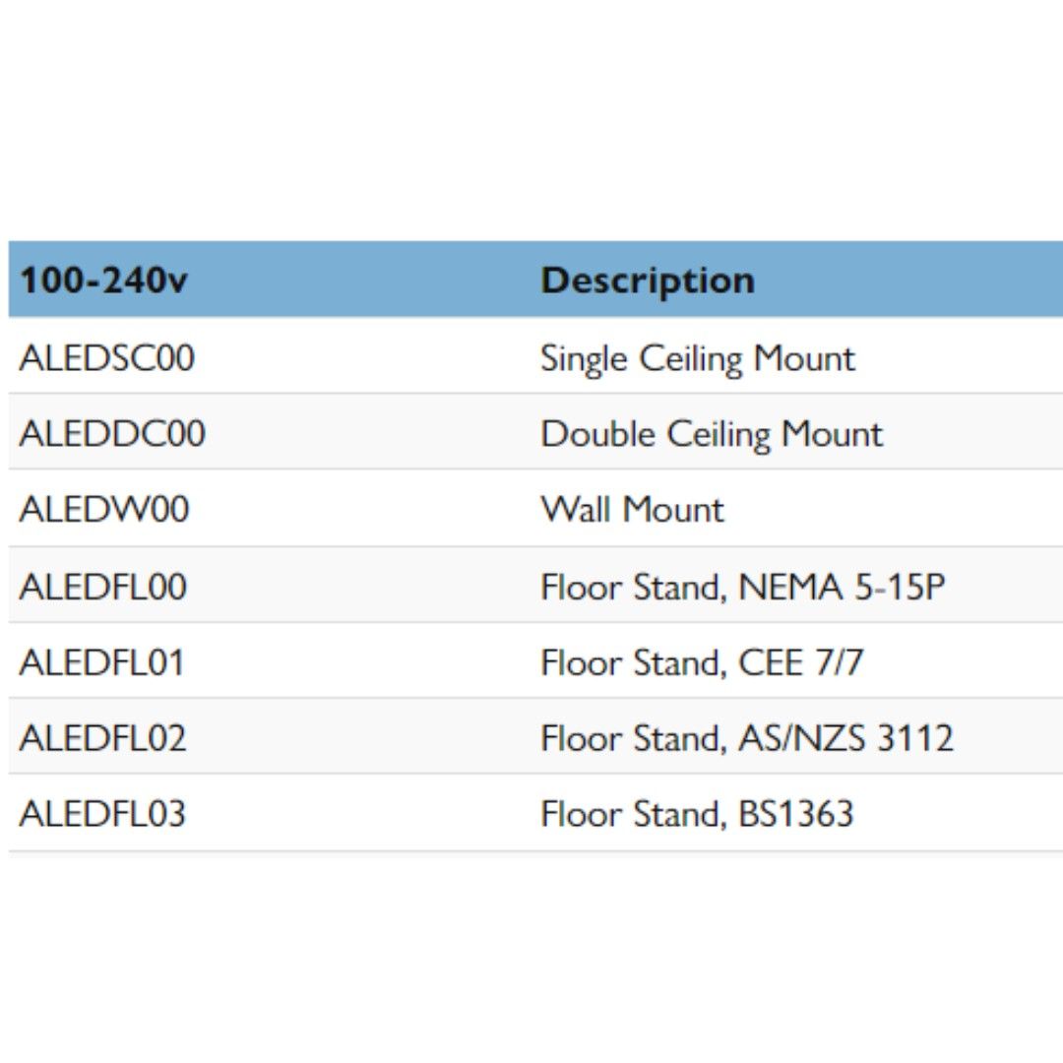
Task: Click the Description column header
Action: pos(648,281)
